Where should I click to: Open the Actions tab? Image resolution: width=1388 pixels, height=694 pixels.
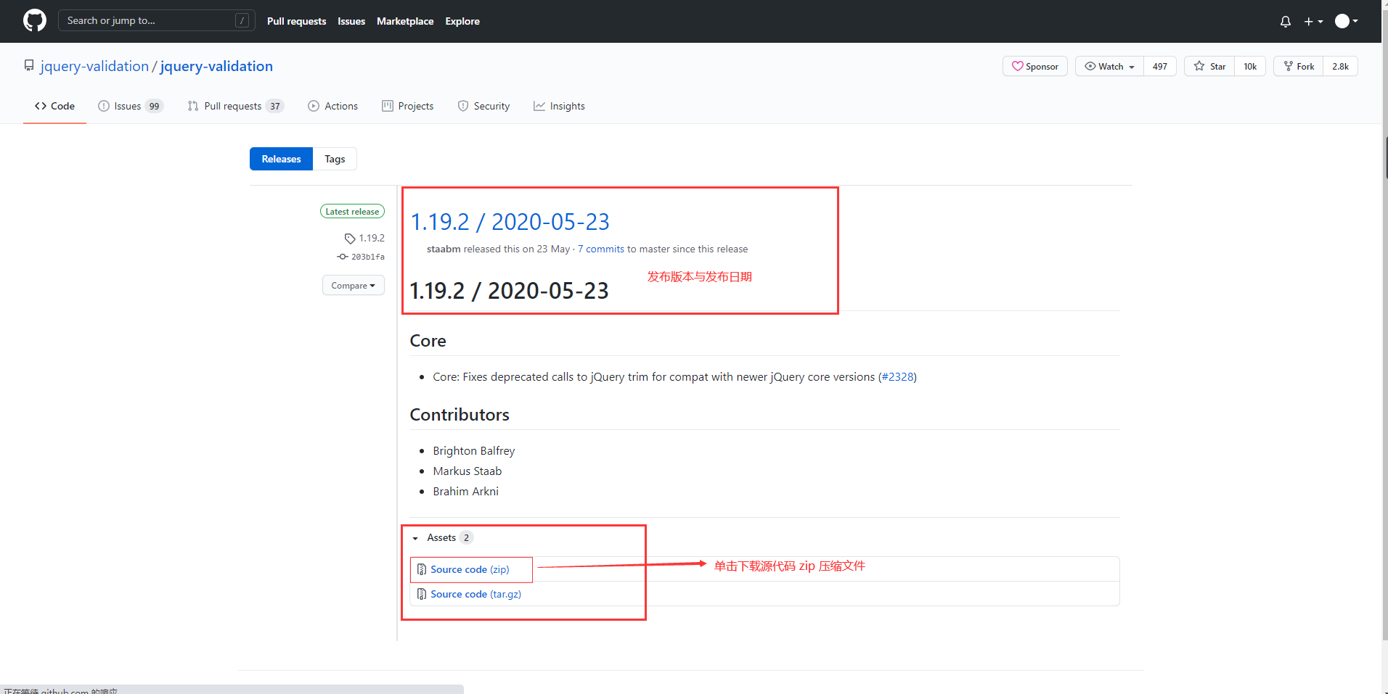(332, 106)
